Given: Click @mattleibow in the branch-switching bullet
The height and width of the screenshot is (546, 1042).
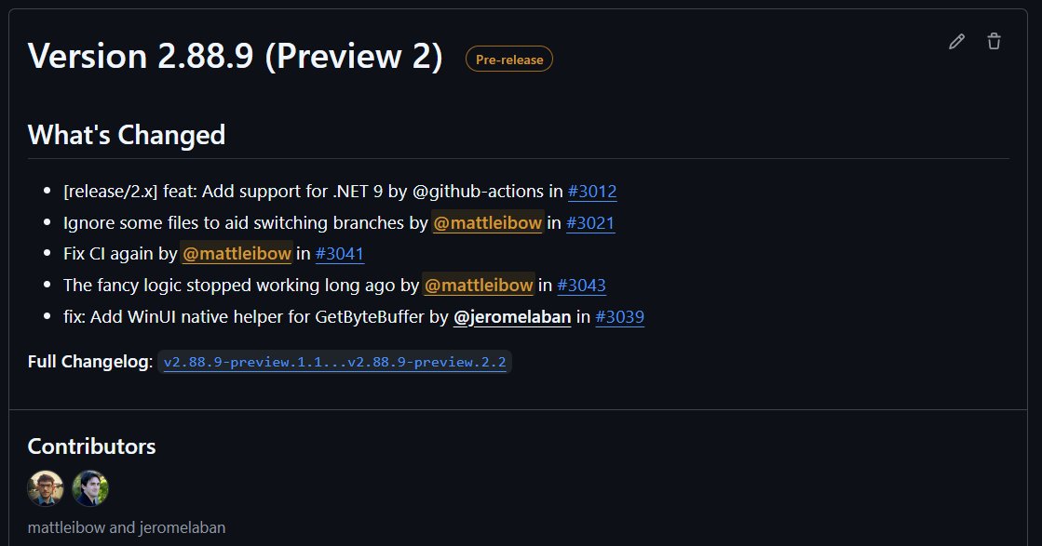Looking at the screenshot, I should [x=488, y=222].
